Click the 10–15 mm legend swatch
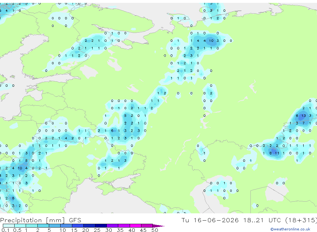This screenshot has width=317, height=232. pyautogui.click(x=66, y=226)
